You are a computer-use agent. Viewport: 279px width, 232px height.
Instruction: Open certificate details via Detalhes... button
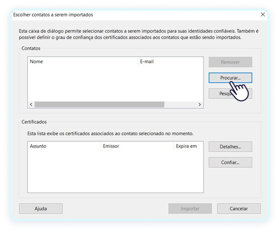pos(230,146)
